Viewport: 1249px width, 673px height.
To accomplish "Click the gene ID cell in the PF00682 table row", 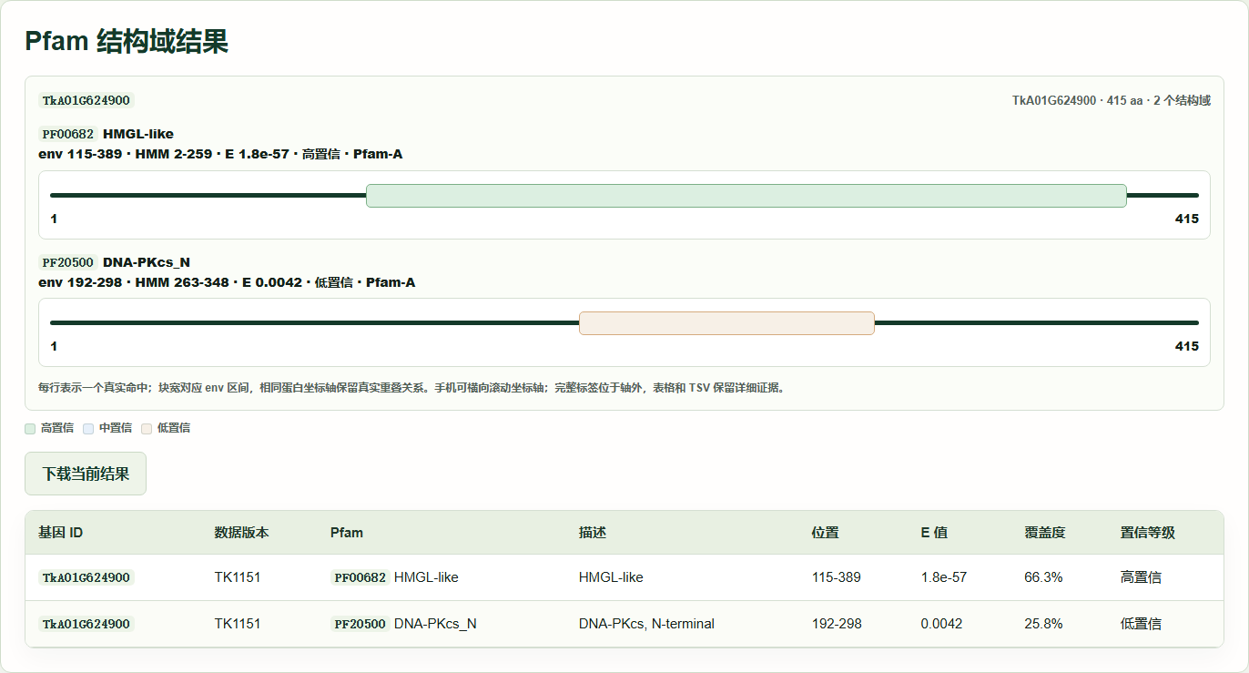I will coord(86,577).
